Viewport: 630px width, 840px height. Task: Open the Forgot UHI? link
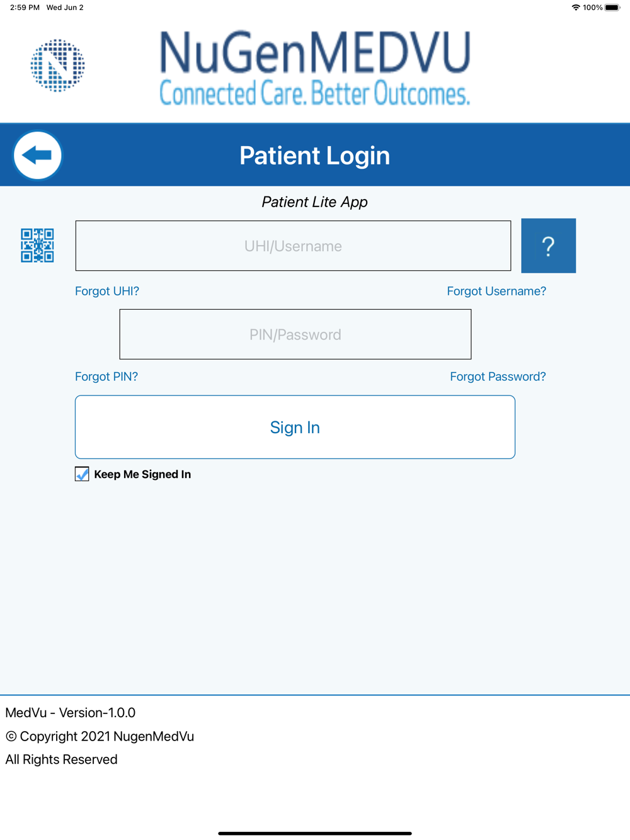(x=107, y=291)
